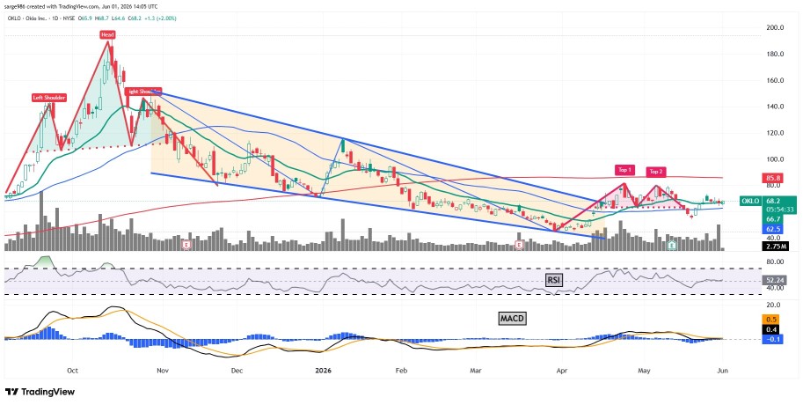Open the red earnings marker near November
The image size is (803, 405).
(186, 246)
